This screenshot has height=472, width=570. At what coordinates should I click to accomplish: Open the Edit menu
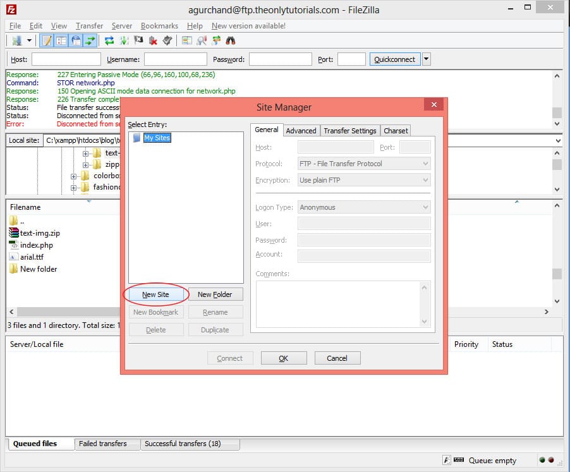click(x=35, y=26)
